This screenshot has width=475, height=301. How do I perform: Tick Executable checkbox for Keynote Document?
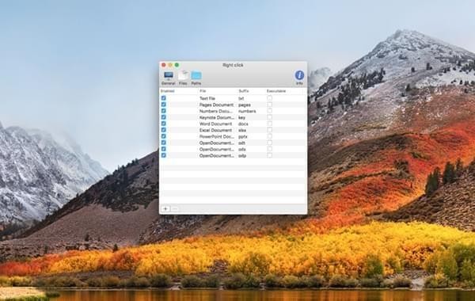click(x=270, y=117)
